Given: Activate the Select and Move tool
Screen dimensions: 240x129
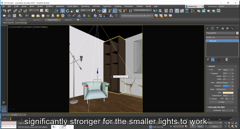Looking at the screenshot, I should [62, 11].
